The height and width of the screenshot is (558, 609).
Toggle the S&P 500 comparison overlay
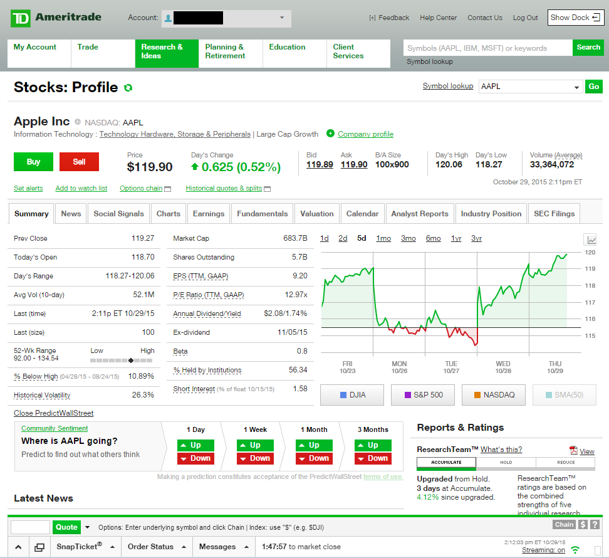(x=423, y=395)
